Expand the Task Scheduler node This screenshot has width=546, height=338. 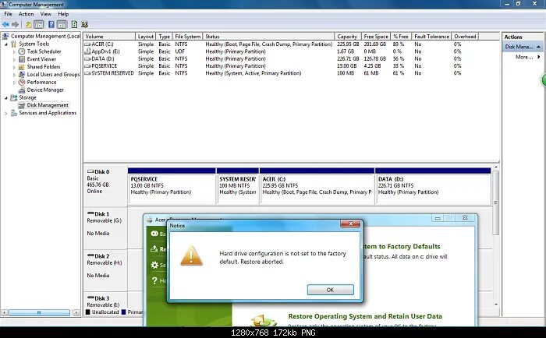pos(14,52)
